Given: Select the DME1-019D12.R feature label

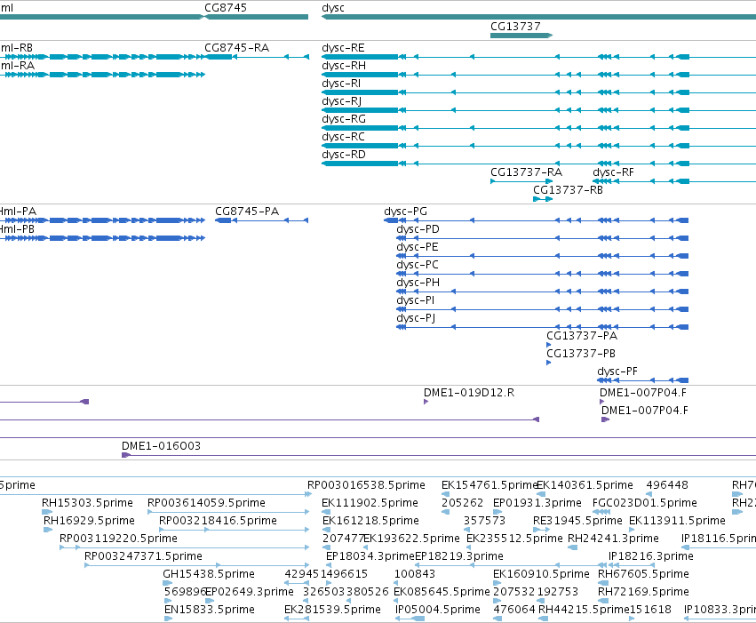Looking at the screenshot, I should click(469, 393).
